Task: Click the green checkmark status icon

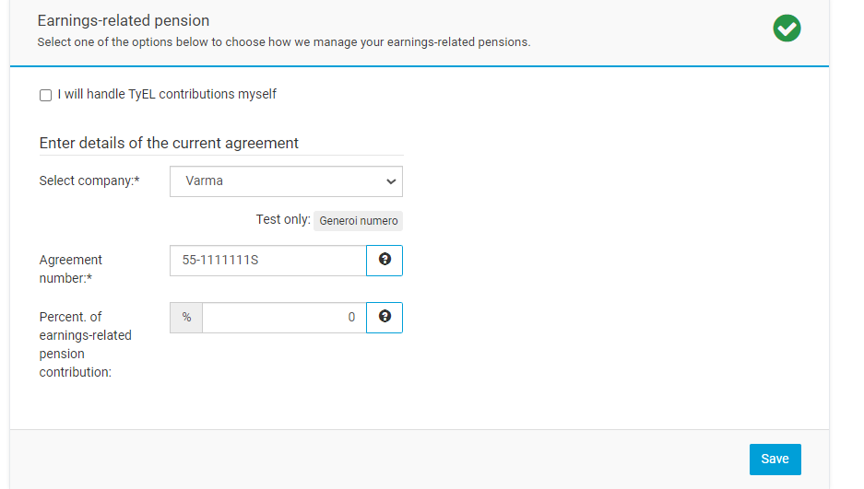Action: pyautogui.click(x=787, y=29)
